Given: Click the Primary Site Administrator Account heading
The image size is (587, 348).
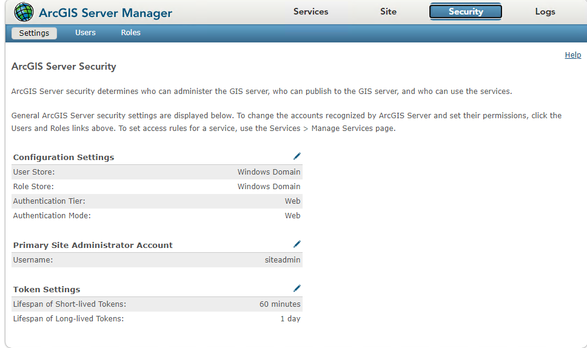Looking at the screenshot, I should [93, 245].
